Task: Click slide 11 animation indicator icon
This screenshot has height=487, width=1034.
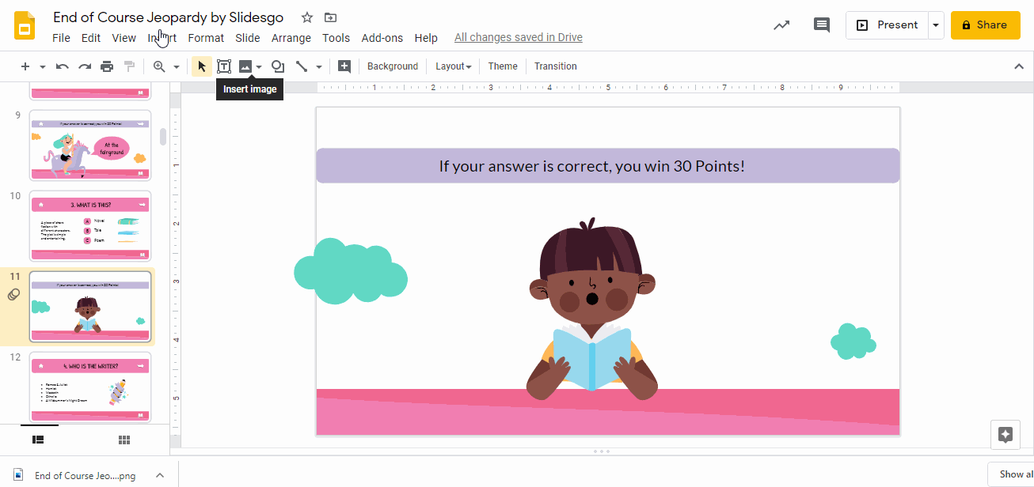Action: 13,295
